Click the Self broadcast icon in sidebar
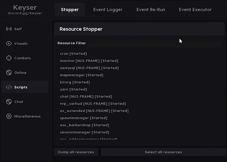Screen dimensions: 227x162 point(9,29)
